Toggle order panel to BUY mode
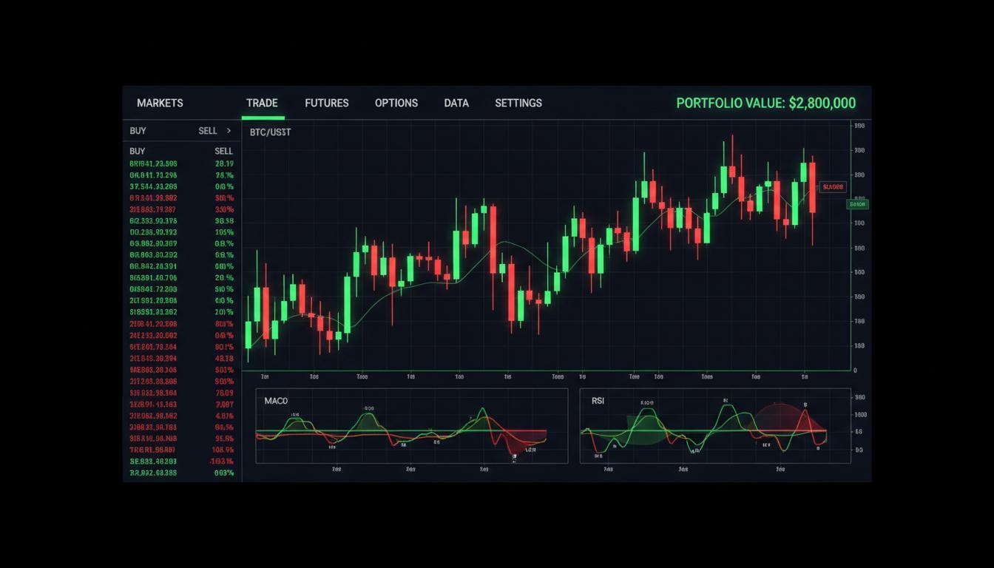994x568 pixels. click(138, 131)
